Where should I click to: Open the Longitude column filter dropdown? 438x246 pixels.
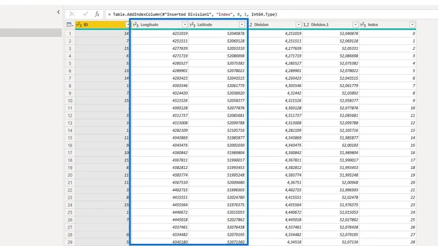(185, 25)
